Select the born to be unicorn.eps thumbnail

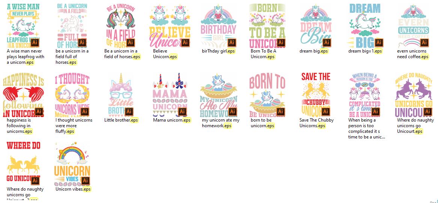click(267, 95)
